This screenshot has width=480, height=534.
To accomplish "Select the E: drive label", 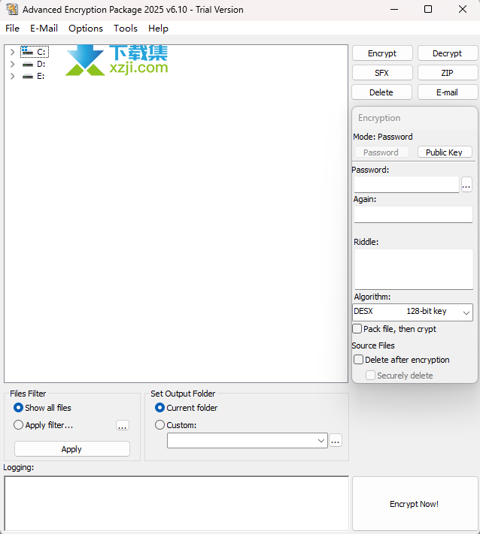I will coord(41,77).
